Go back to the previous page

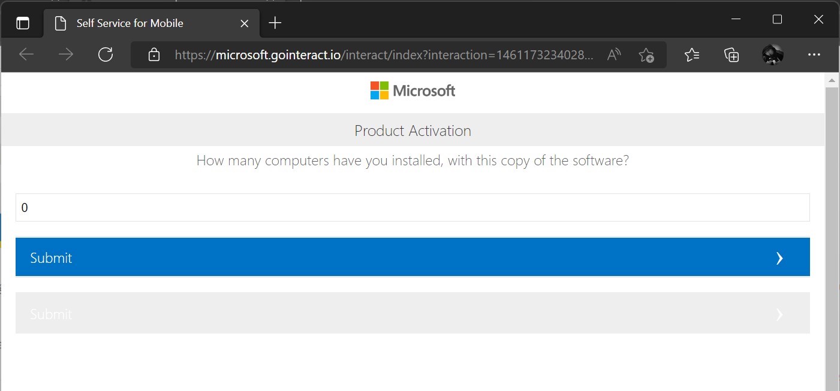pos(26,55)
